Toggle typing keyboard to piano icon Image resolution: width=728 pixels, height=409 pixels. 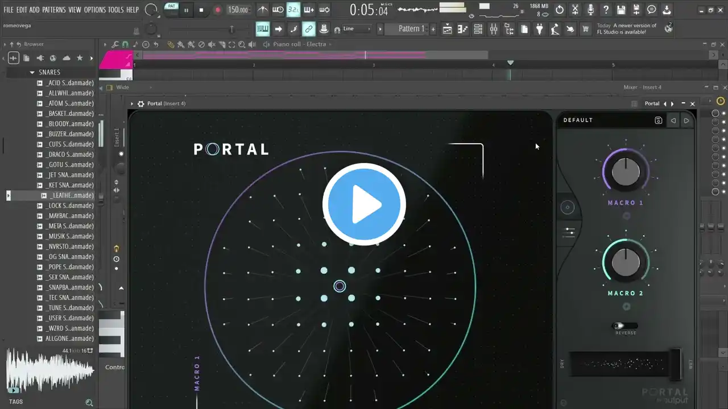(x=263, y=29)
